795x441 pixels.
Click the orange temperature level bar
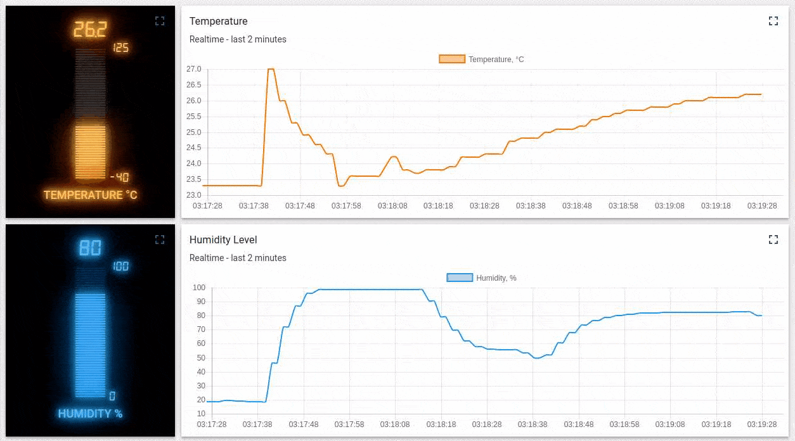coord(91,152)
